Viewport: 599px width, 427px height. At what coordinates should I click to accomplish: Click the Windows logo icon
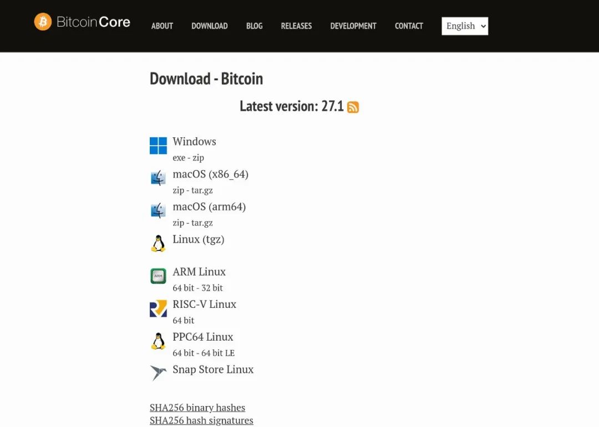point(158,146)
